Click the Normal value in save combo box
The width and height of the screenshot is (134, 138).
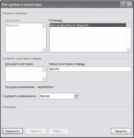point(45,96)
